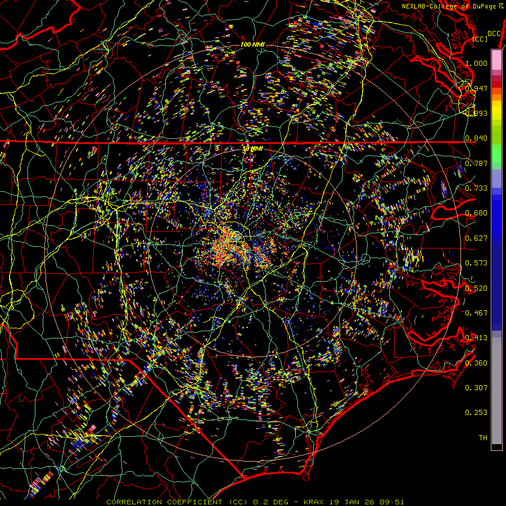Click the 100 NMI range ring label
The width and height of the screenshot is (506, 506).
252,44
